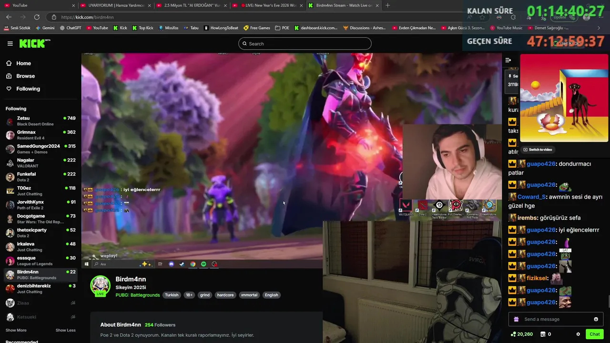Collapse the chat panel using the arrow icon

click(508, 60)
